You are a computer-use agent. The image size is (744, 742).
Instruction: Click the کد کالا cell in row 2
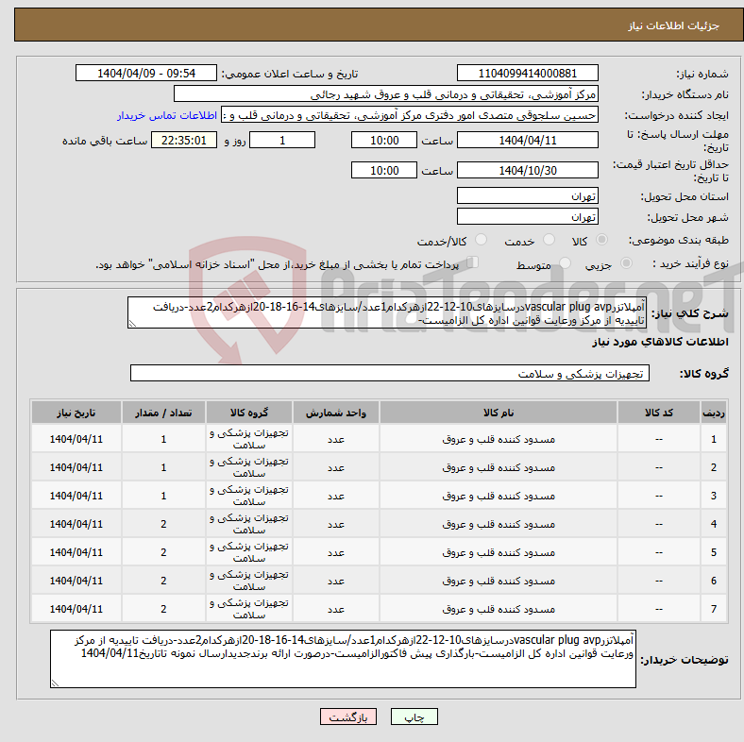[x=659, y=467]
